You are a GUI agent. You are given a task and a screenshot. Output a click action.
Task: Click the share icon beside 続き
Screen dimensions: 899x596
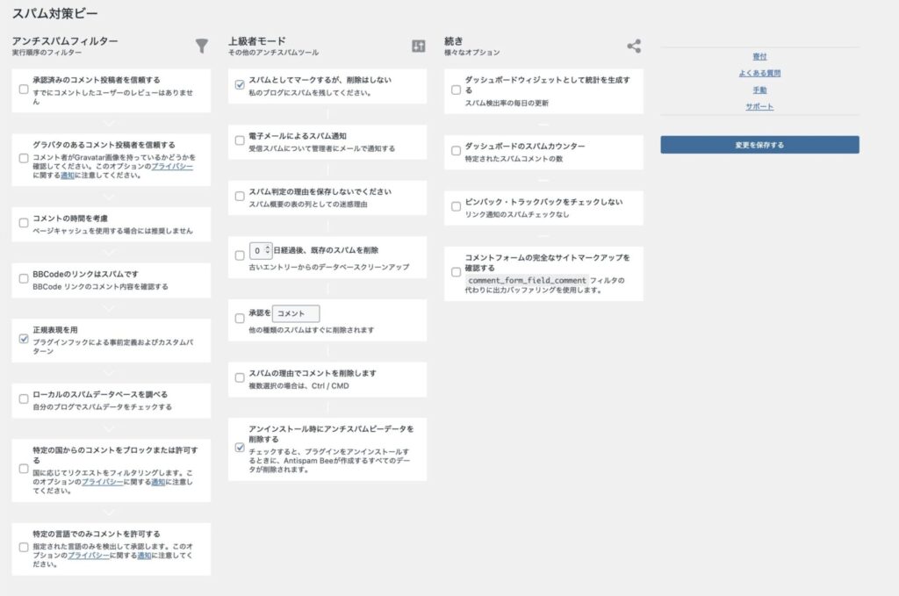[x=634, y=46]
